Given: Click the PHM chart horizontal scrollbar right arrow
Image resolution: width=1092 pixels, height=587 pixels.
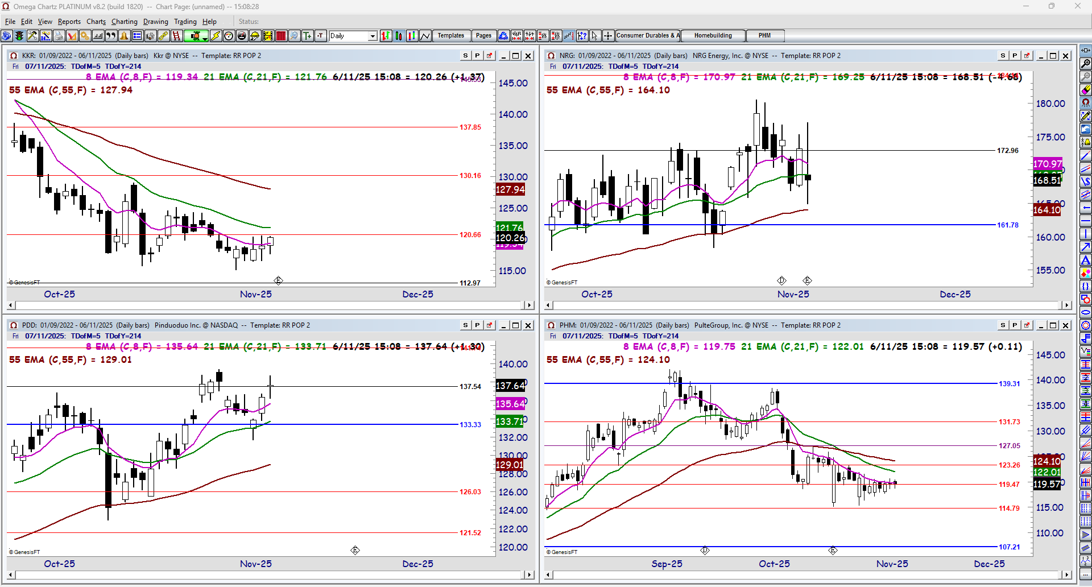Looking at the screenshot, I should 1066,575.
